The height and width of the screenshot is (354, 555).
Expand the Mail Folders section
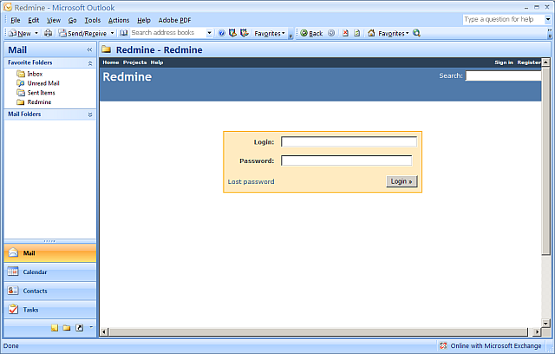coord(90,115)
